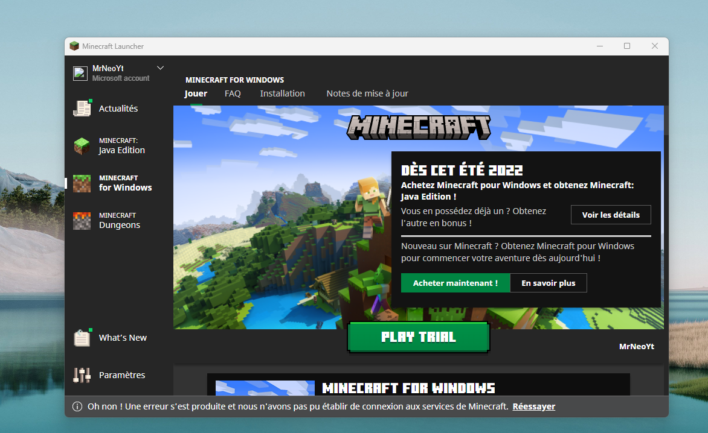Open the Actualités news icon
The image size is (708, 433).
pyautogui.click(x=82, y=108)
